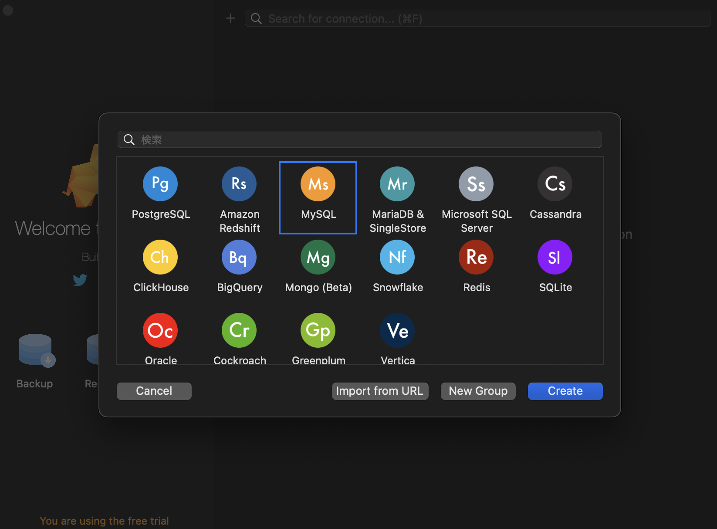717x529 pixels.
Task: Focus the Search for connection field
Action: tap(477, 19)
